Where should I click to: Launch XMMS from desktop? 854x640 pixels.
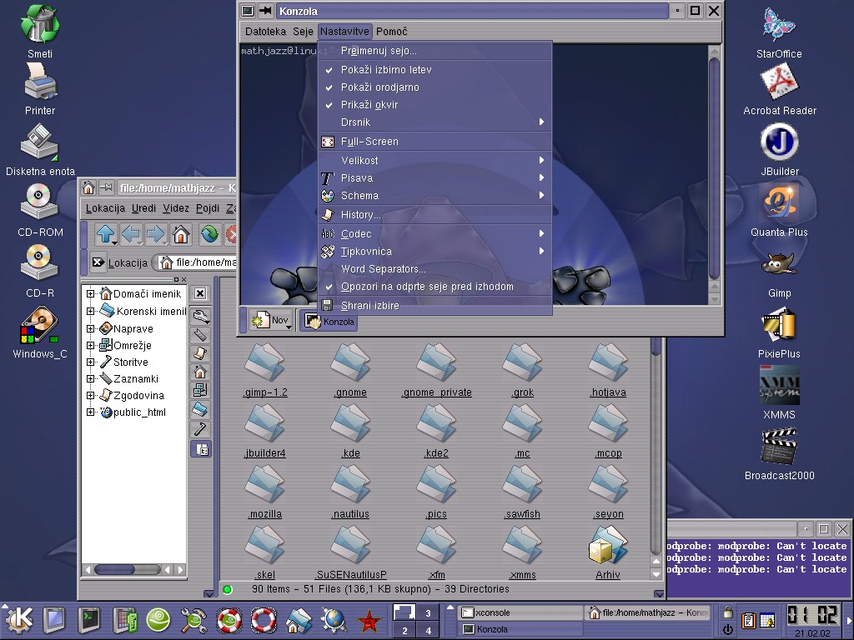click(780, 385)
